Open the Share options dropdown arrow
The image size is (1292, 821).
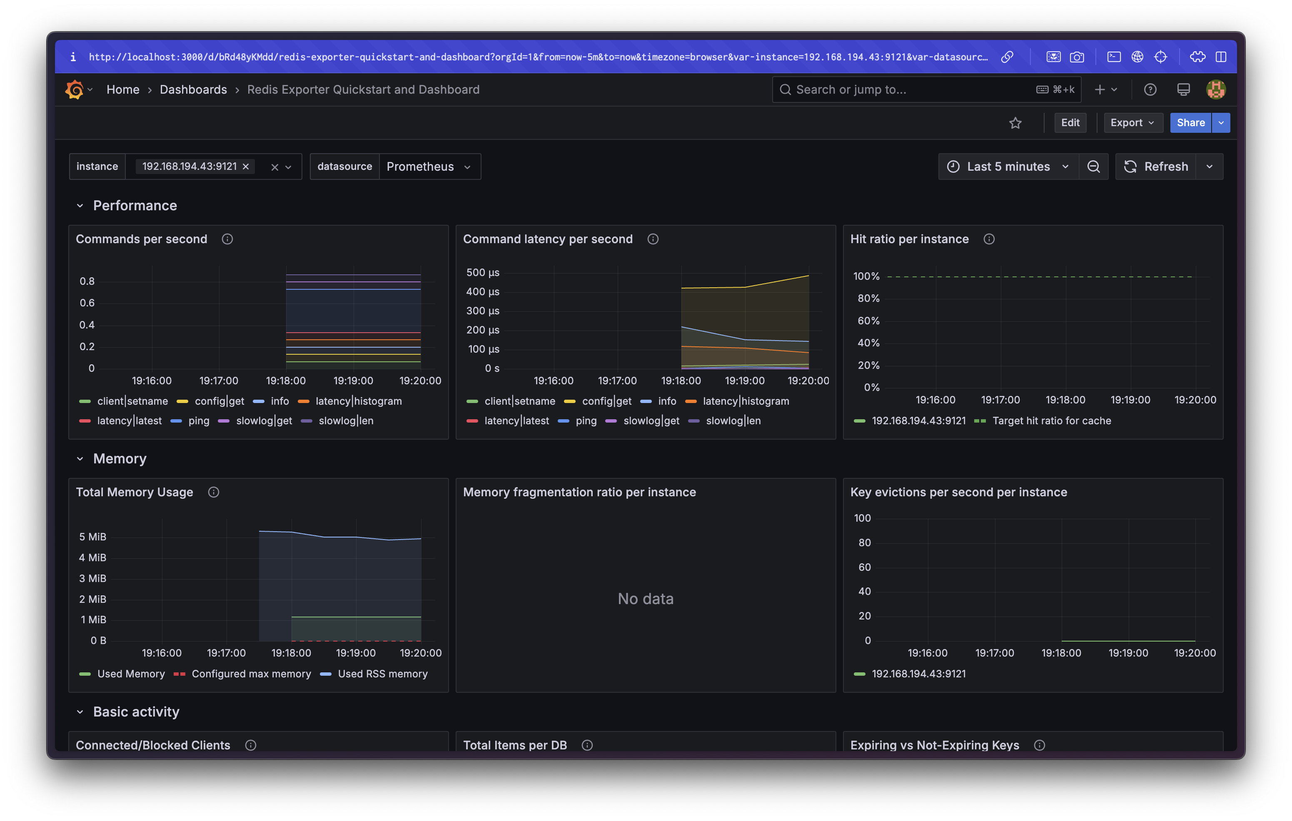(x=1221, y=123)
